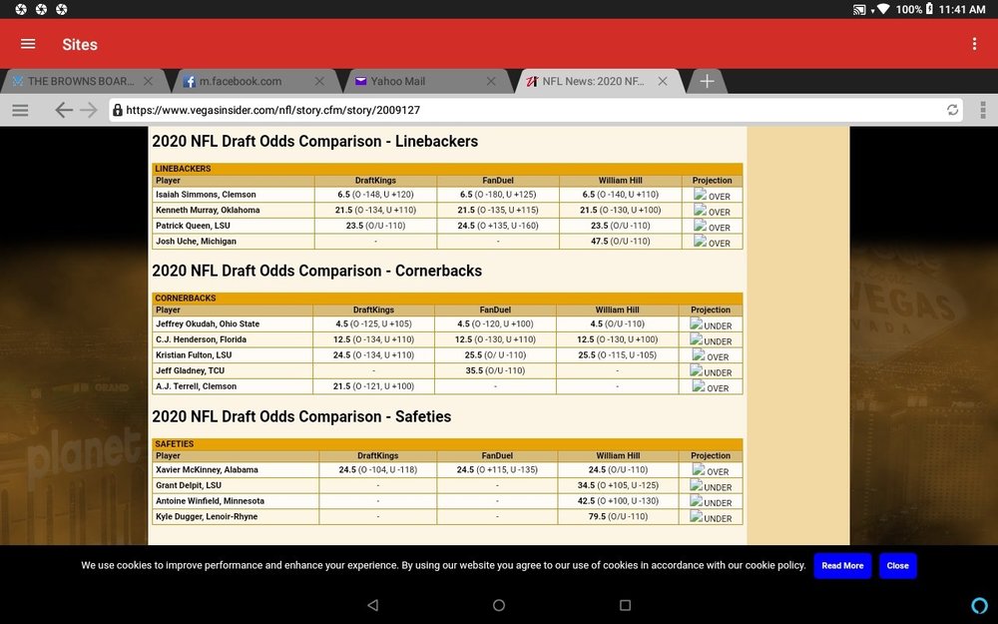Open browser menu left of back arrow
The width and height of the screenshot is (998, 624).
(x=20, y=110)
